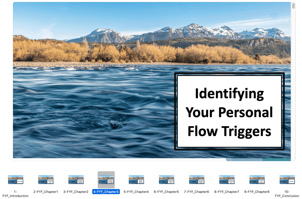Image resolution: width=302 pixels, height=199 pixels.
Task: Pick the 6-FYF_Chapter5 thumbnail image
Action: 166,180
